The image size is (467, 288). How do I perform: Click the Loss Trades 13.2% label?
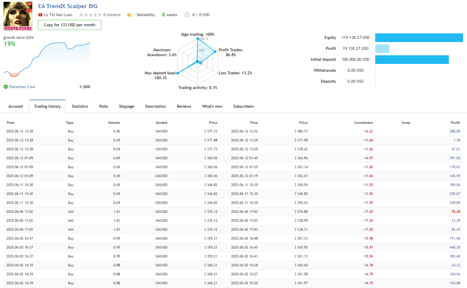click(x=236, y=73)
